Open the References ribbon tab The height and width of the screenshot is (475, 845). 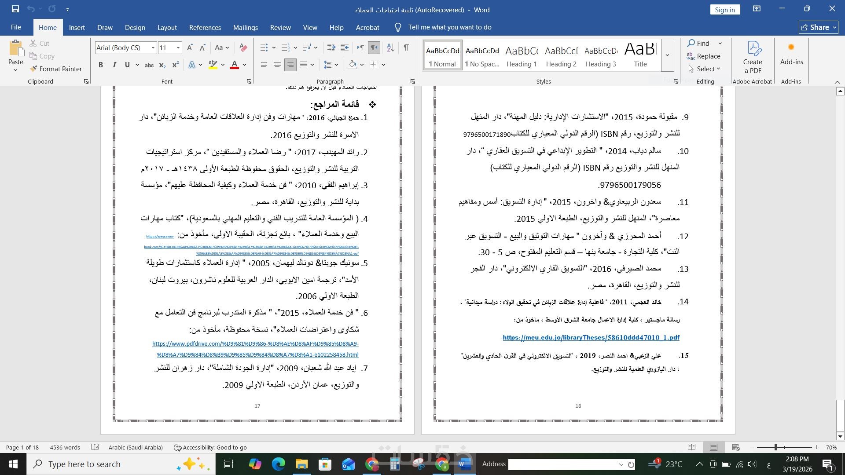click(x=205, y=27)
